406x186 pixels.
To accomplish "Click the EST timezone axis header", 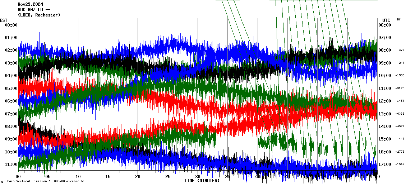I will (4, 20).
